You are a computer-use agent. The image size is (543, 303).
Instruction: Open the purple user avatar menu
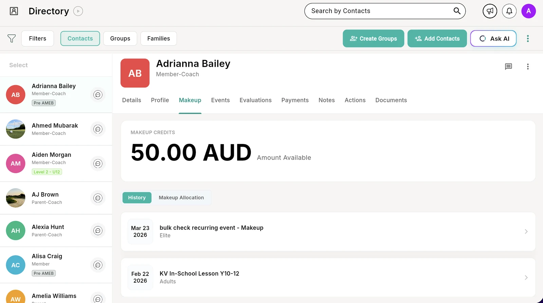click(x=528, y=11)
